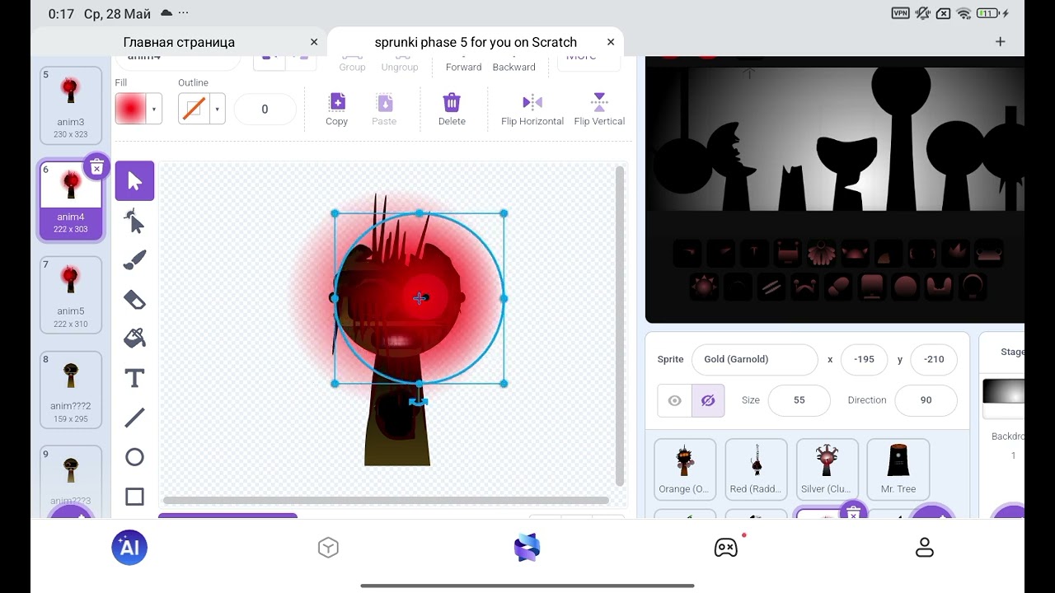Select the anim4 costume thumbnail
Viewport: 1055px width, 593px height.
click(x=71, y=200)
